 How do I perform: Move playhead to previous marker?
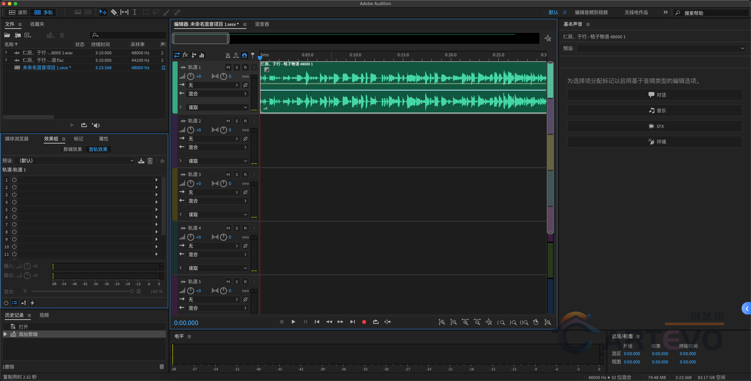coord(317,322)
